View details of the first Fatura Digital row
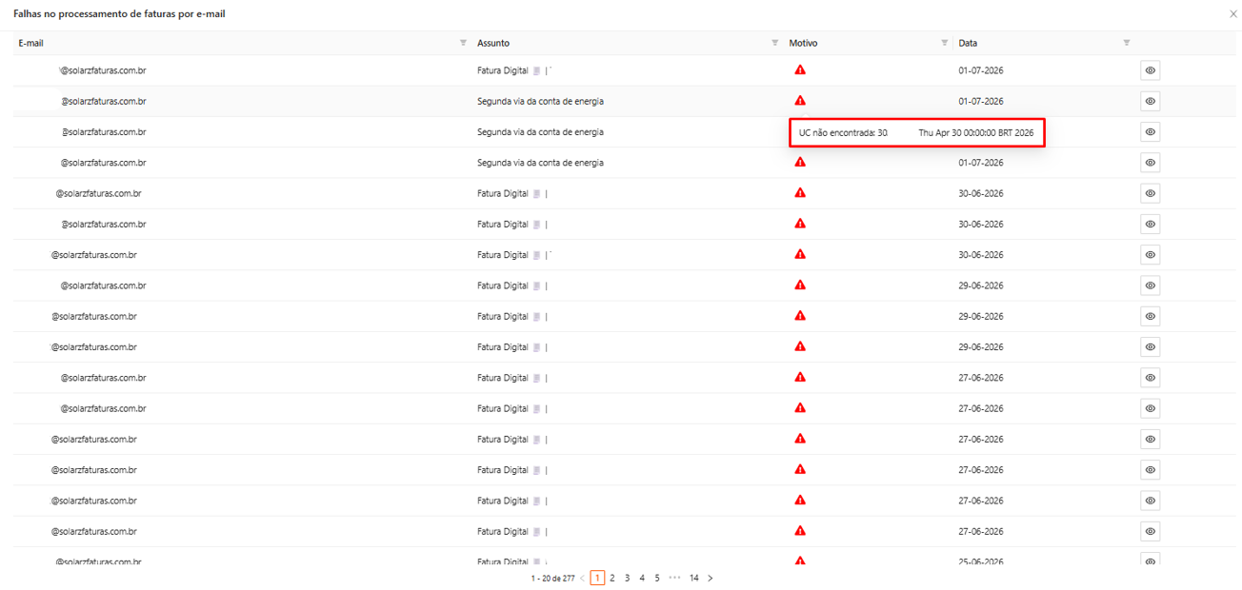Image resolution: width=1242 pixels, height=590 pixels. [x=1151, y=70]
